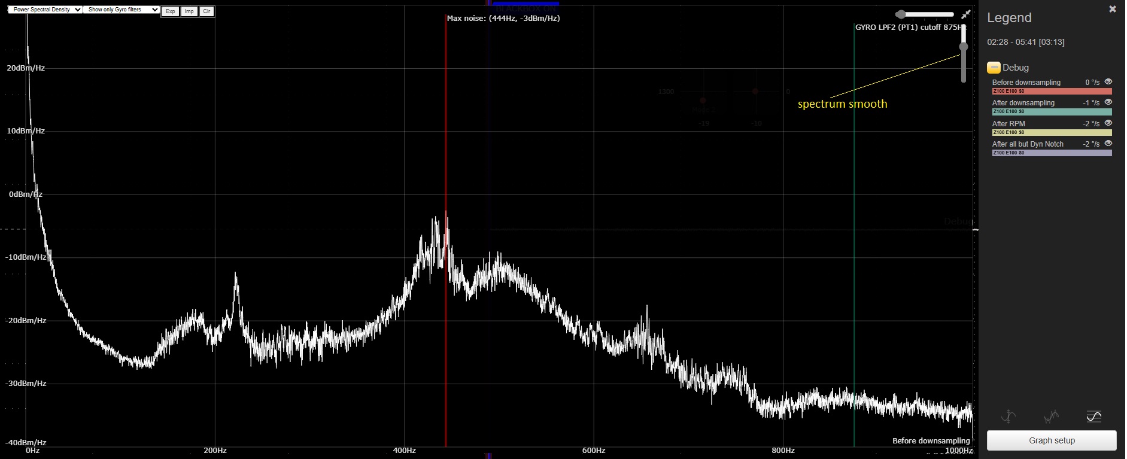Select the Before downsampling red color bar

[1052, 92]
